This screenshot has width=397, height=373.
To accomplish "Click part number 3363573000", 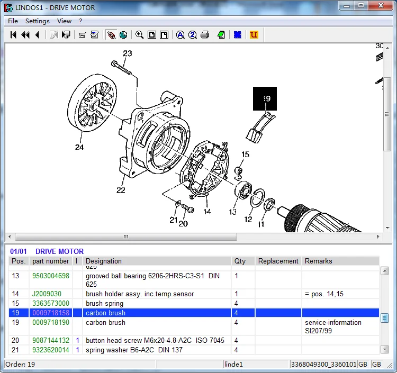I will click(x=51, y=303).
